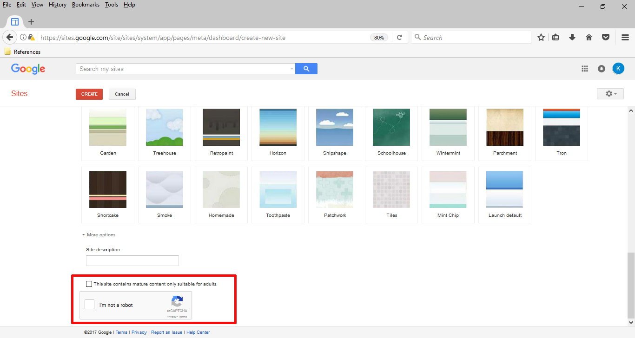Open Google account notifications bell
Image resolution: width=635 pixels, height=338 pixels.
point(602,69)
